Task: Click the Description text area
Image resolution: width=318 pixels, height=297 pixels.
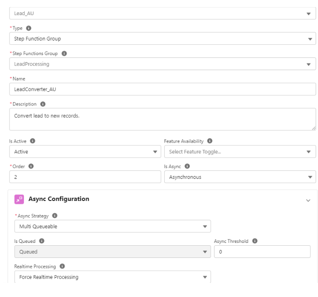Action: point(162,119)
